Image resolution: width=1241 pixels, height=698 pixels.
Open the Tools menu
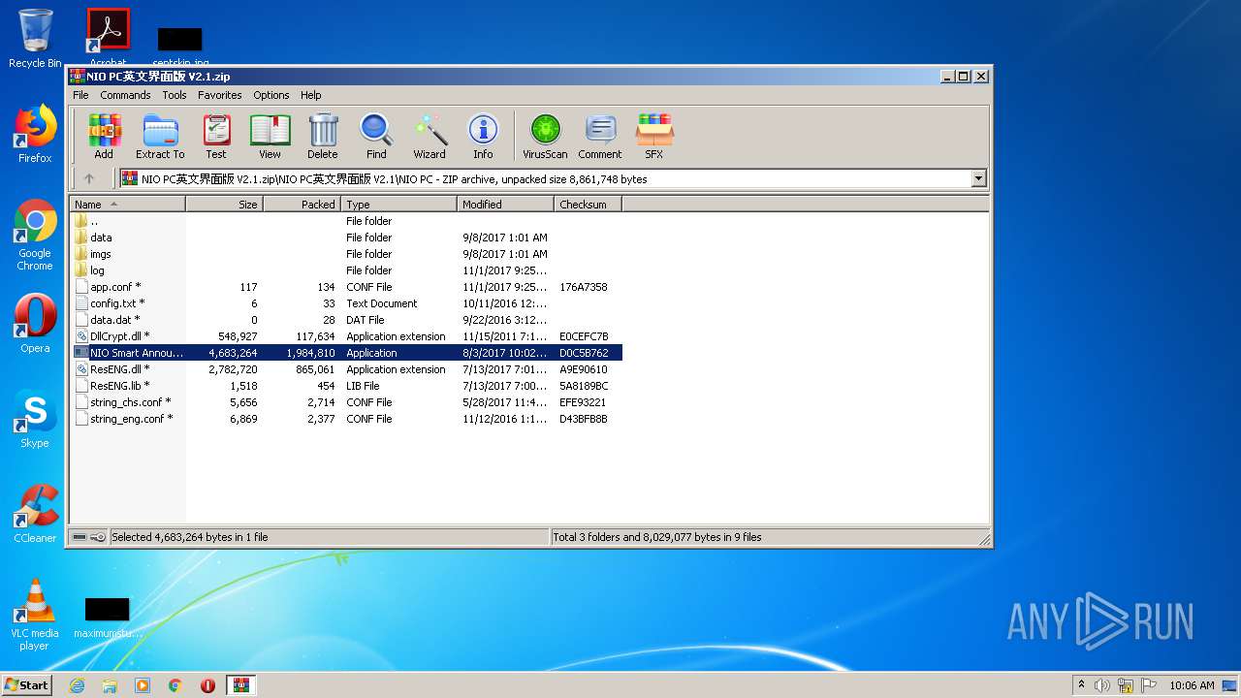click(175, 95)
